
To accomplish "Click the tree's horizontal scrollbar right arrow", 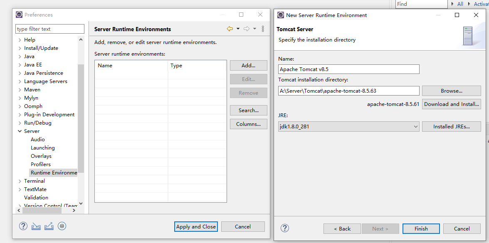I will click(74, 211).
